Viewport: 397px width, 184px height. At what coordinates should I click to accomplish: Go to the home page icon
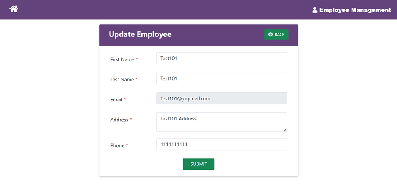[14, 9]
